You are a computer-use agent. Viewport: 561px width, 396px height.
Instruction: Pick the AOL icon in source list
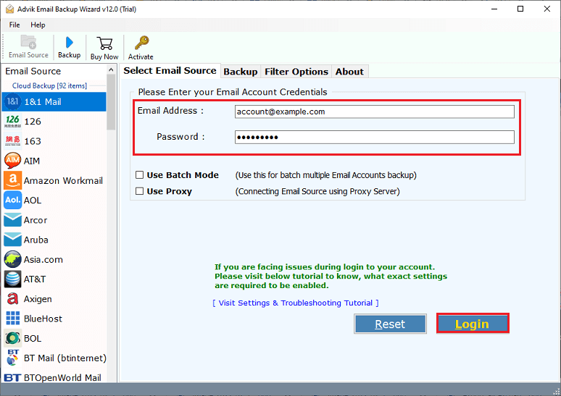(12, 200)
